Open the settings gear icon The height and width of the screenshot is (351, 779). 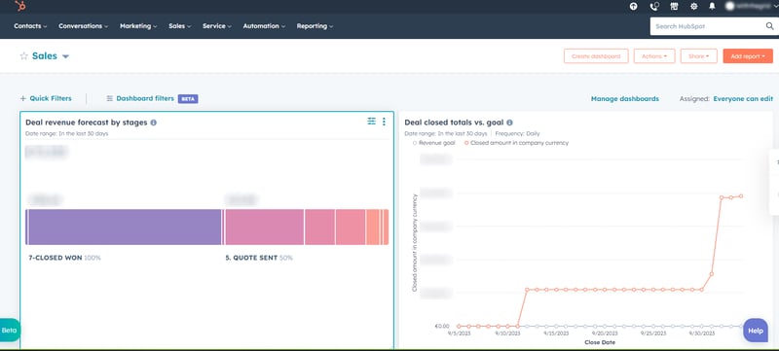click(694, 7)
